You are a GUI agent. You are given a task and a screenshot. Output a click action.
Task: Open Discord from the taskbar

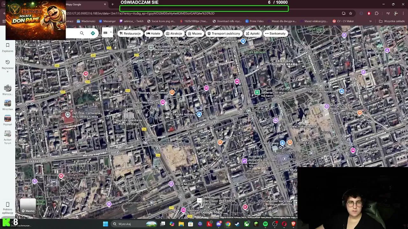click(219, 224)
